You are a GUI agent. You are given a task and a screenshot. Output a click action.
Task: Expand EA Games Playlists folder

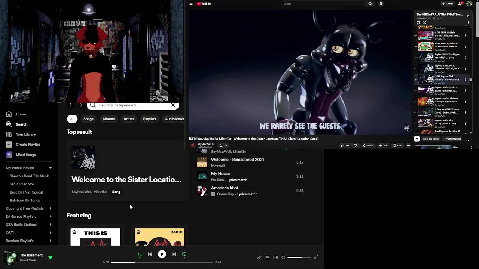point(50,217)
